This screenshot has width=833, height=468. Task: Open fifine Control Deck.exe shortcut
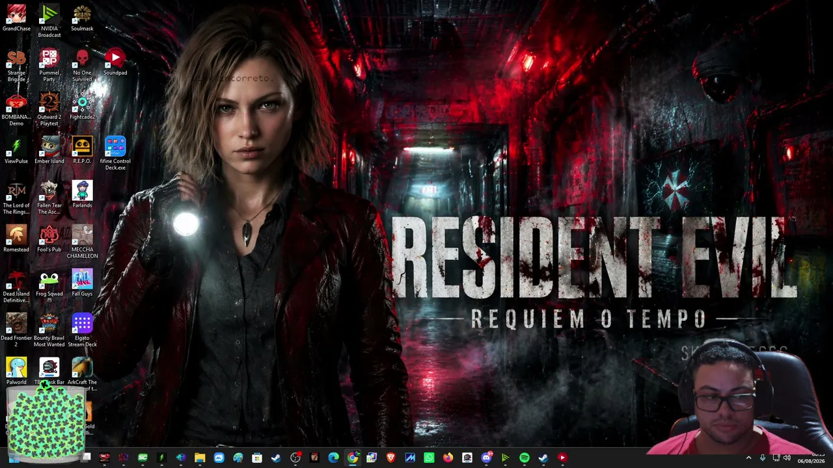tap(115, 154)
